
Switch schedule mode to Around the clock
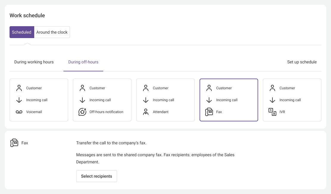(x=52, y=32)
